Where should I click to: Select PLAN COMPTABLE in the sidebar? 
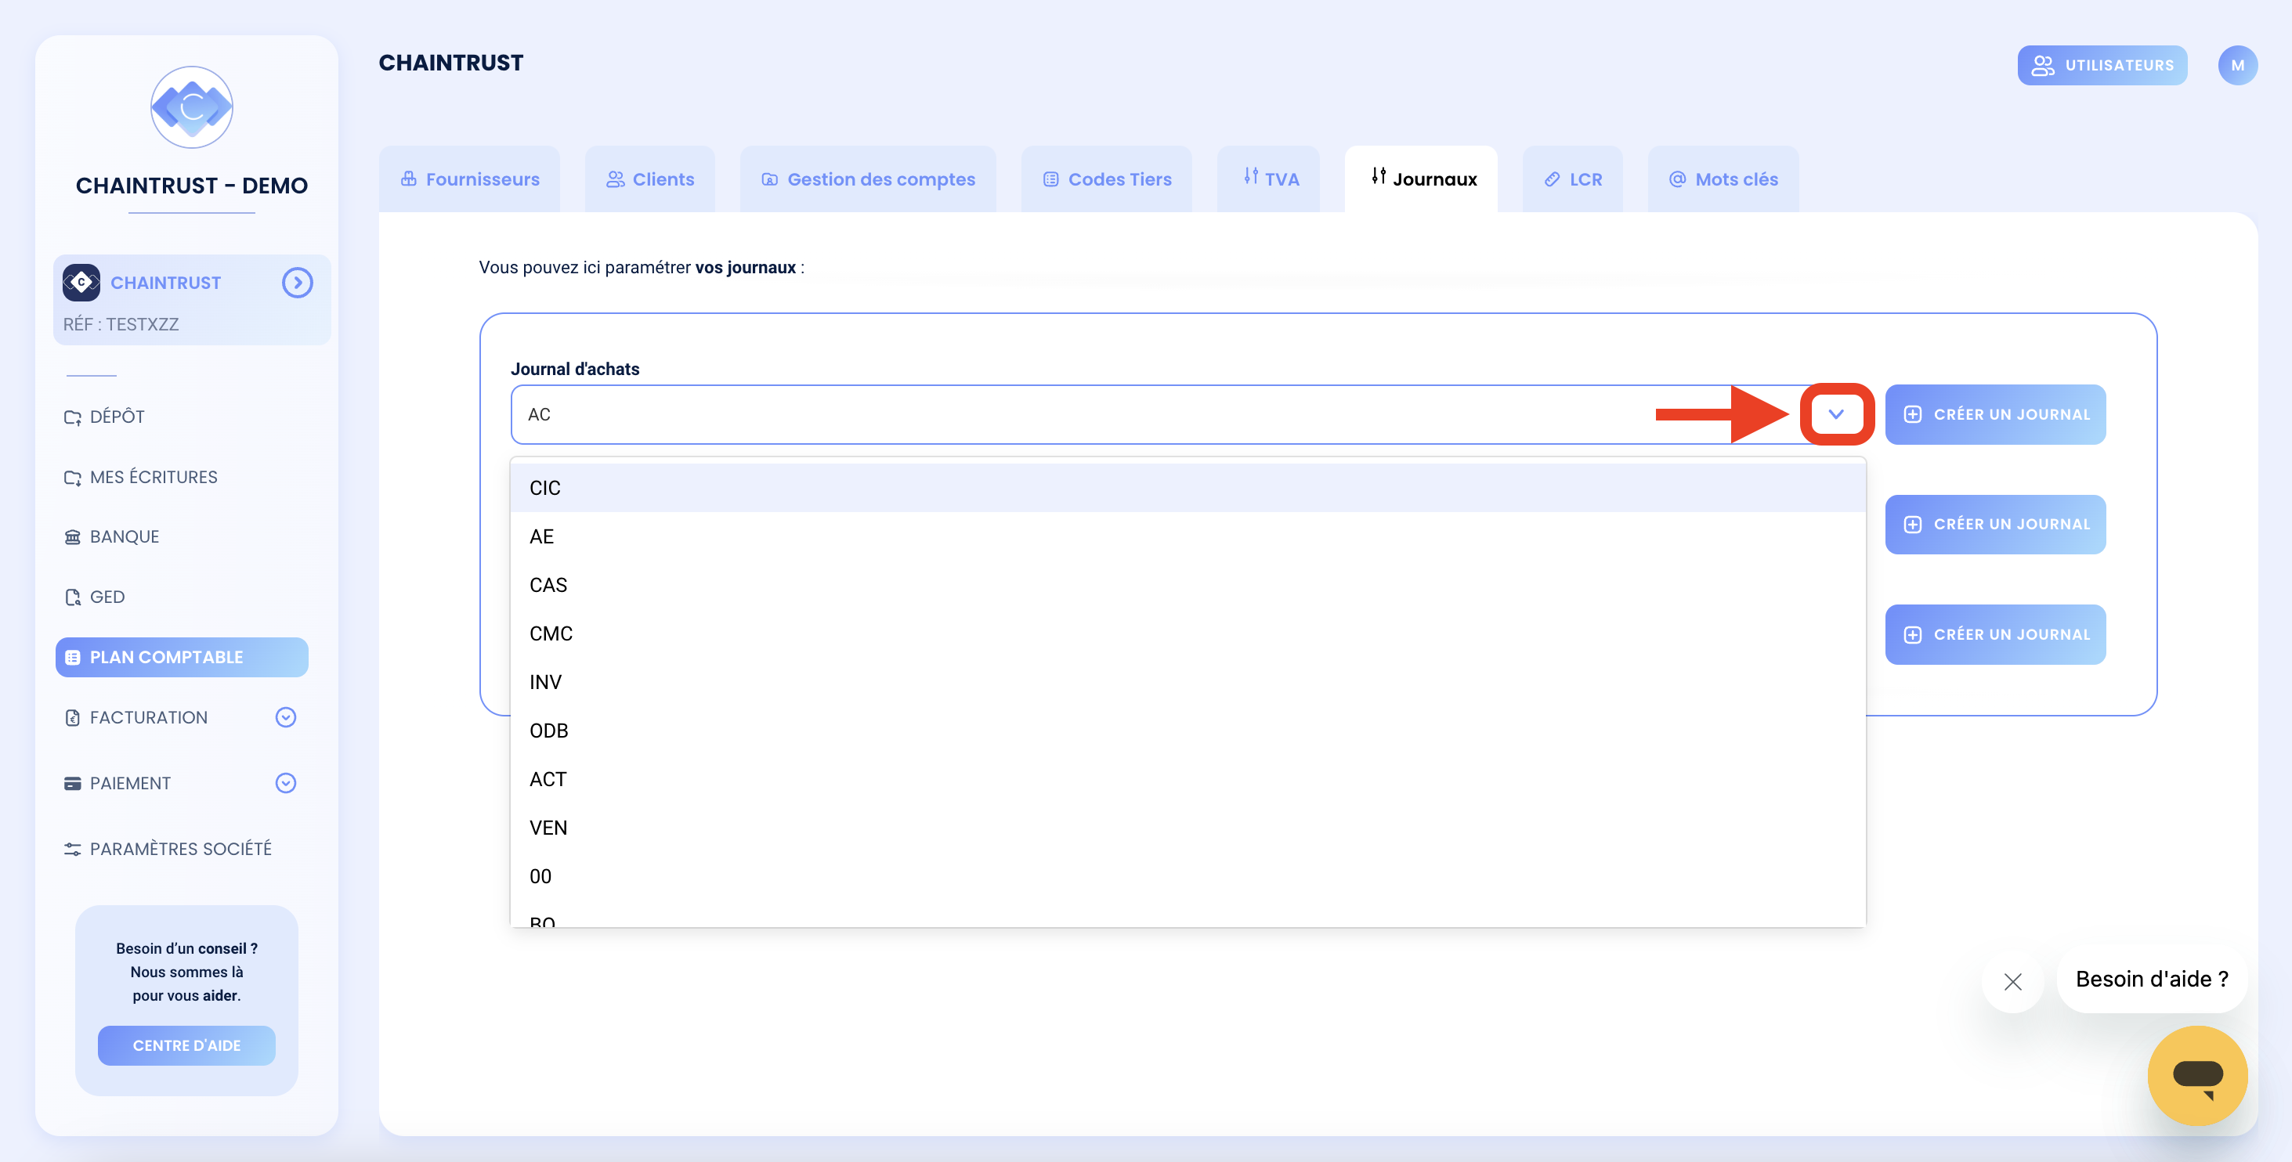[182, 657]
